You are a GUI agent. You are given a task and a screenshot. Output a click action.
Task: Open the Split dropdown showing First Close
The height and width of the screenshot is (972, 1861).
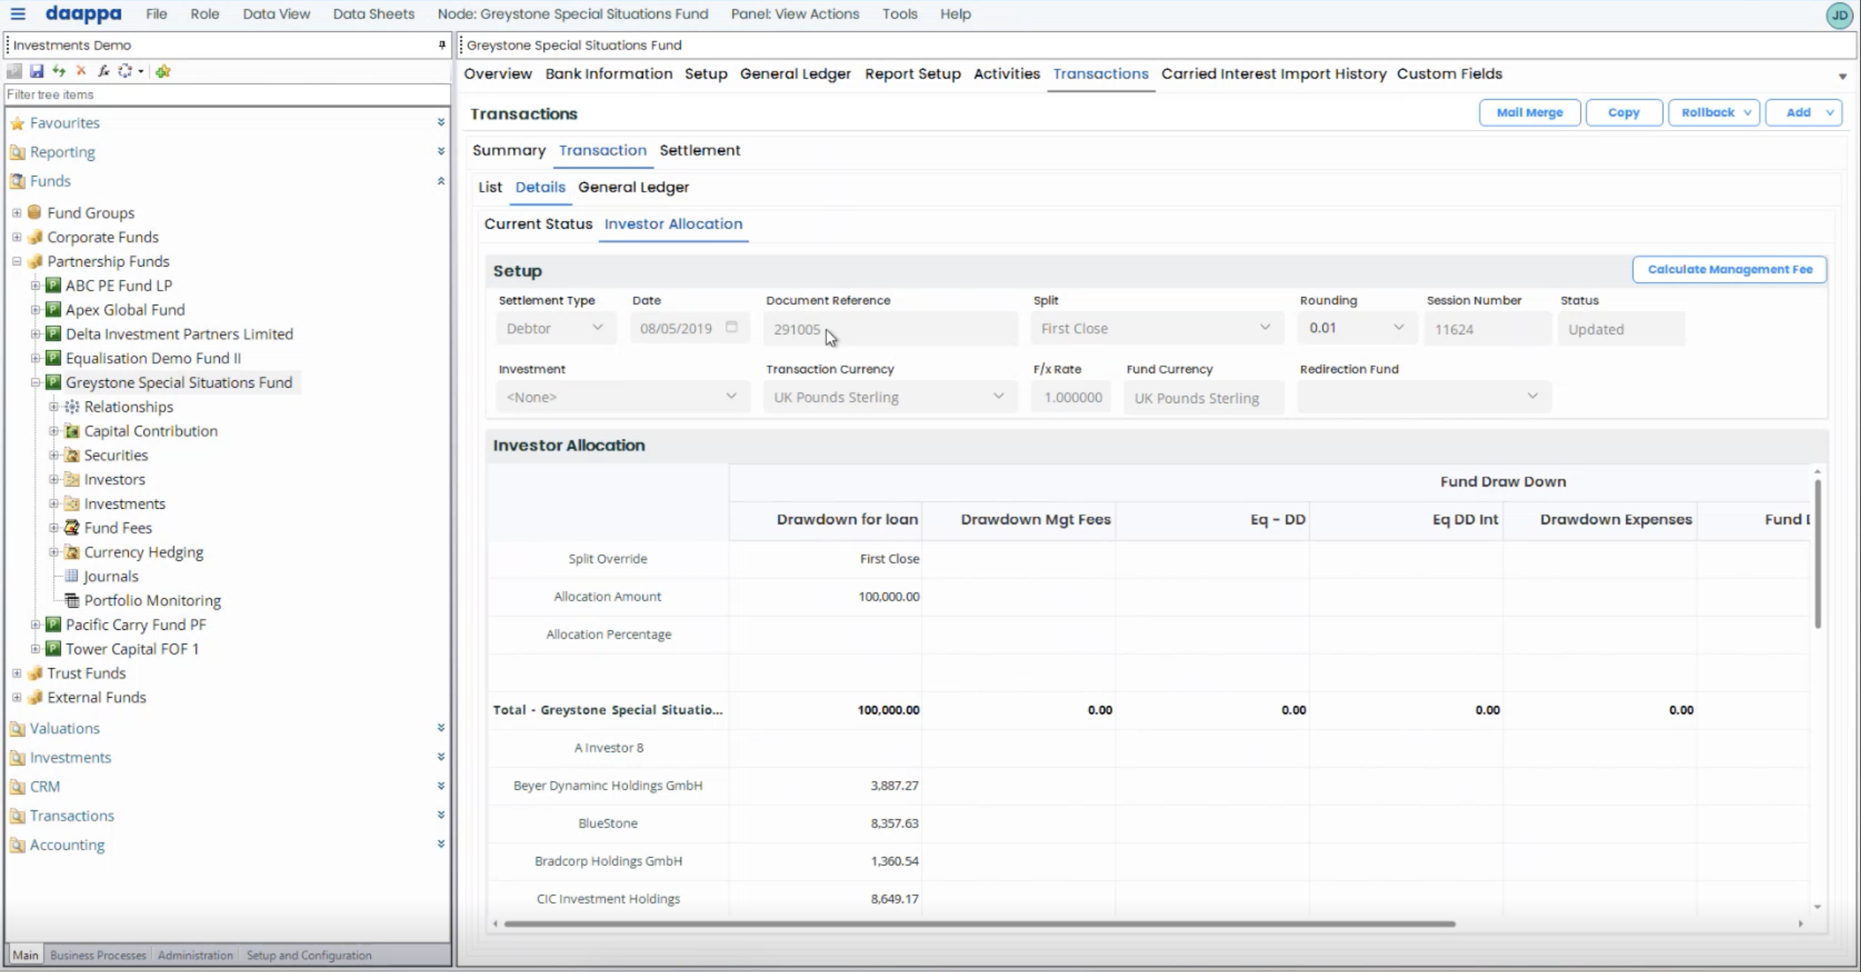[1156, 328]
